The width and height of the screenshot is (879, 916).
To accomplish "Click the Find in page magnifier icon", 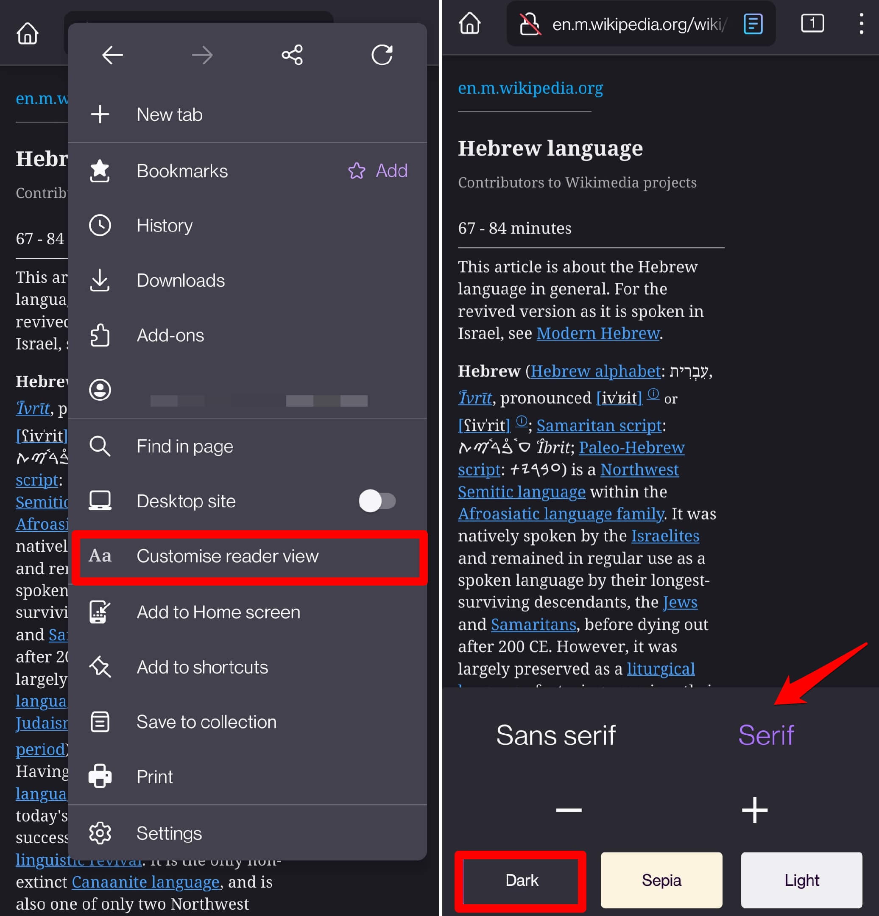I will 100,446.
